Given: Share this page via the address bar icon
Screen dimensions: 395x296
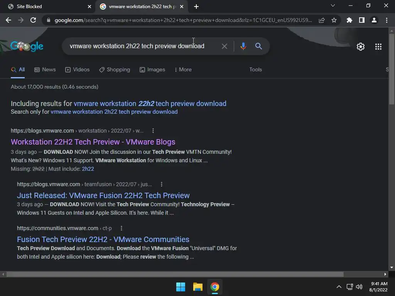Looking at the screenshot, I should click(322, 20).
